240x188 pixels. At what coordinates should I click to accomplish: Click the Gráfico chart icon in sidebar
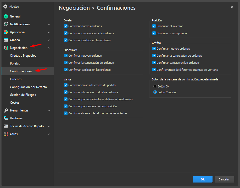coord(6,40)
